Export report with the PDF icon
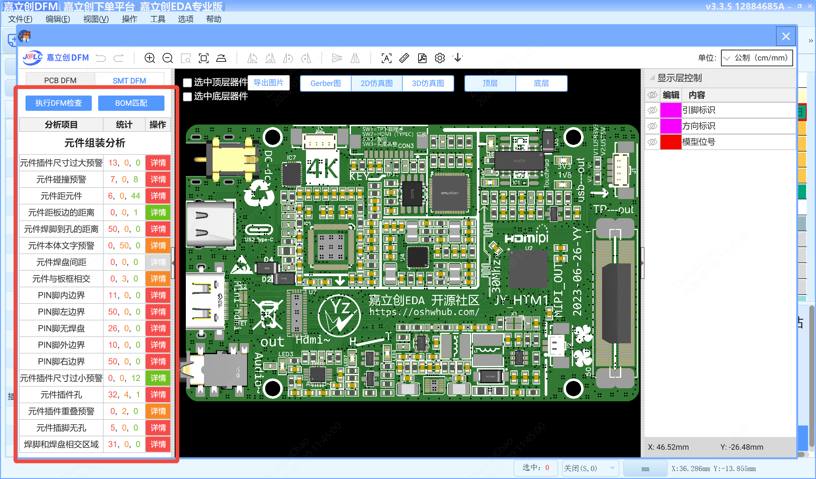The height and width of the screenshot is (479, 816). pos(422,58)
